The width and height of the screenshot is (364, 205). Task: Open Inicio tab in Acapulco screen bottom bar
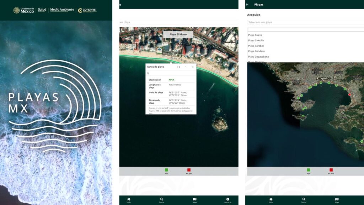pyautogui.click(x=271, y=200)
